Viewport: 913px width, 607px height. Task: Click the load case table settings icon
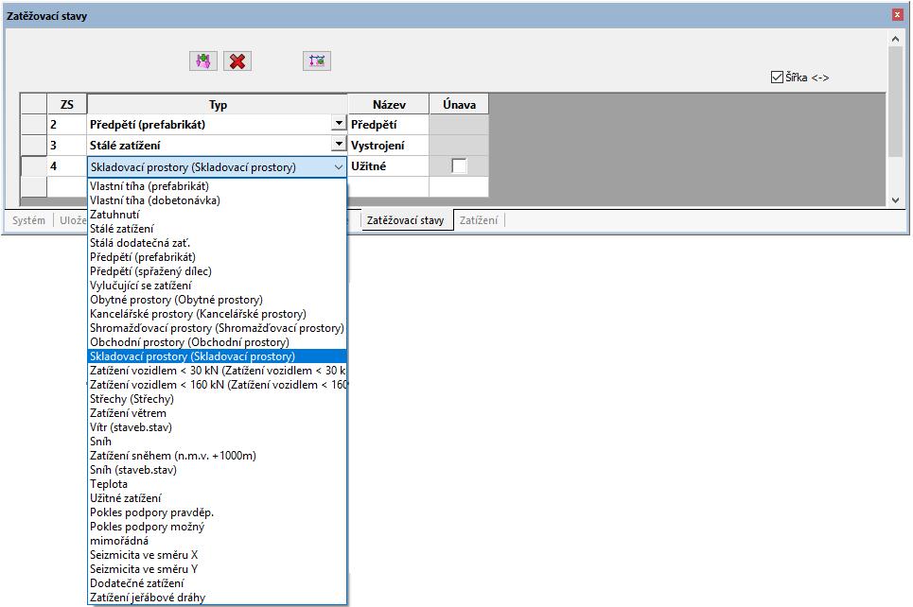pyautogui.click(x=317, y=61)
